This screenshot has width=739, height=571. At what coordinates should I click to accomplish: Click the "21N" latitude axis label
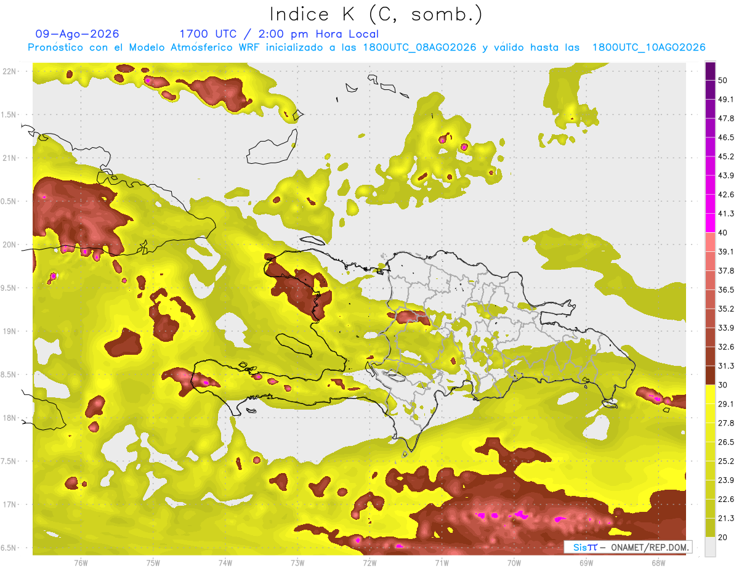[x=9, y=158]
